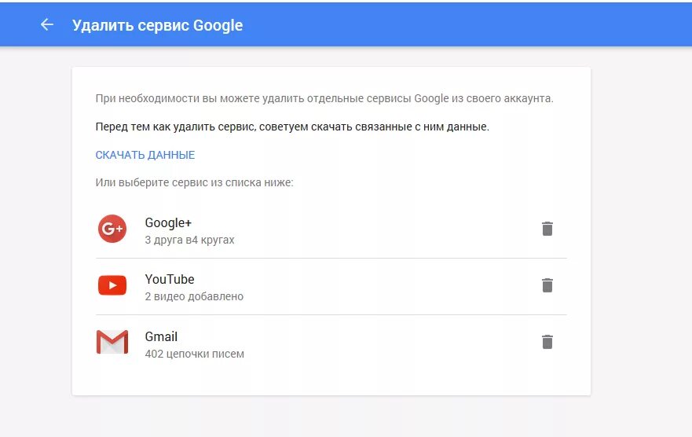Go back using the header arrow
The image size is (692, 437).
pyautogui.click(x=47, y=24)
